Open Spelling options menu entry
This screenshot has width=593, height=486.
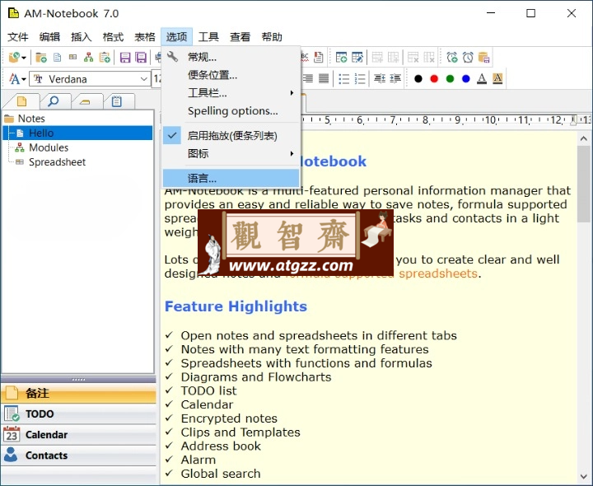(231, 111)
